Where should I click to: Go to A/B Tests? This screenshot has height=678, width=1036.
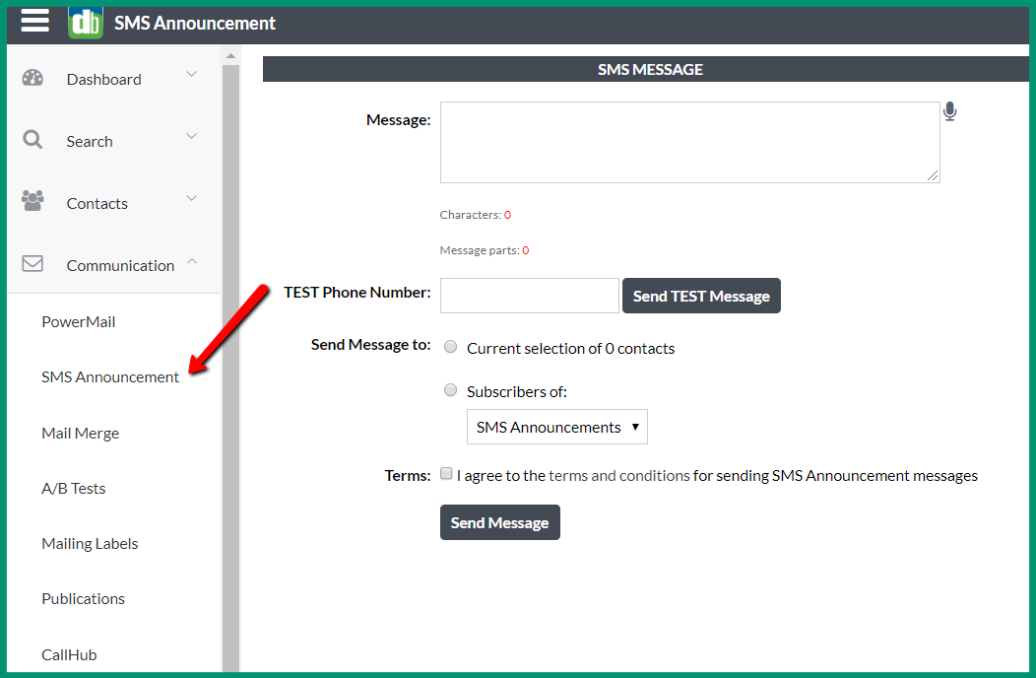click(x=73, y=488)
